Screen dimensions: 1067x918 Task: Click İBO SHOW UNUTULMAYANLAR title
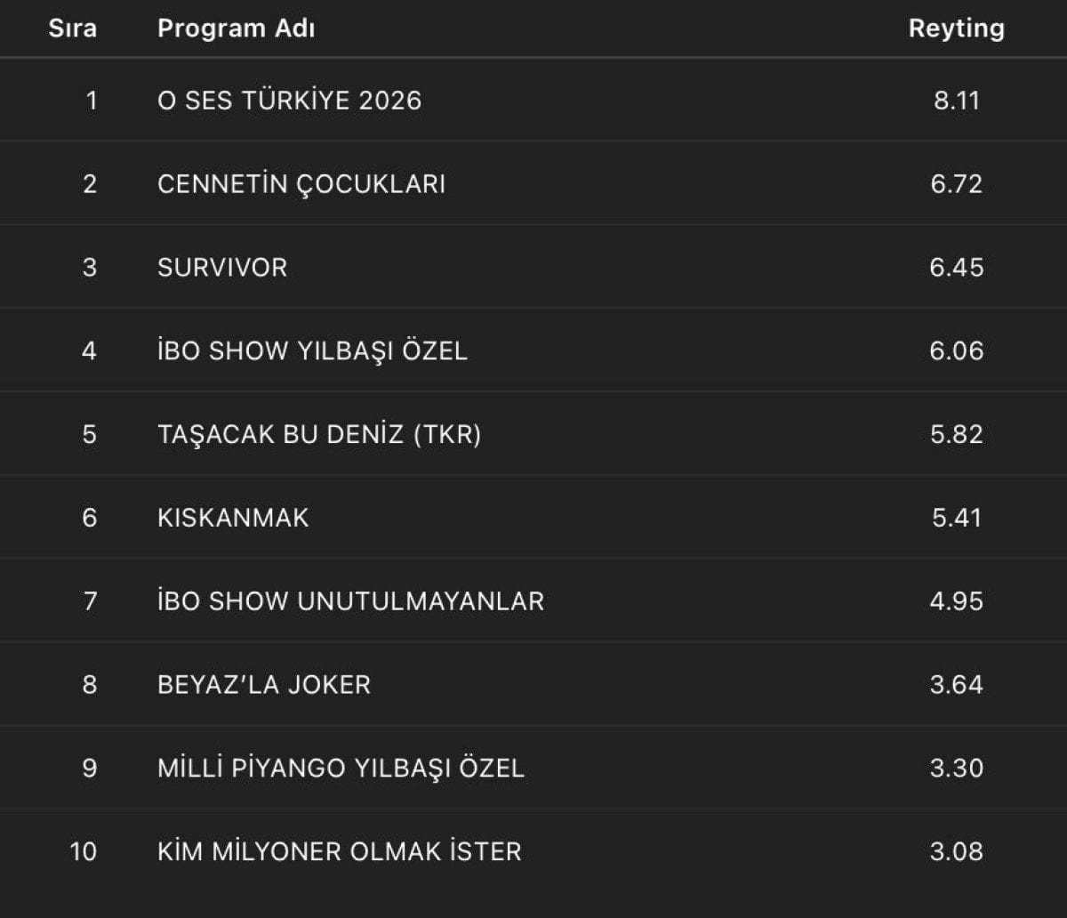point(350,602)
